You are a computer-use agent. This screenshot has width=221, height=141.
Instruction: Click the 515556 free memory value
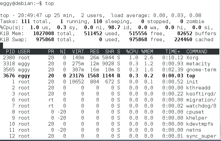[138, 33]
